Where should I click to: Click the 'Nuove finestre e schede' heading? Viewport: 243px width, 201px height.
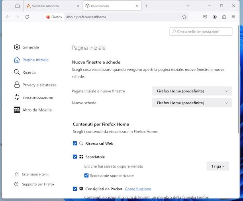96,62
